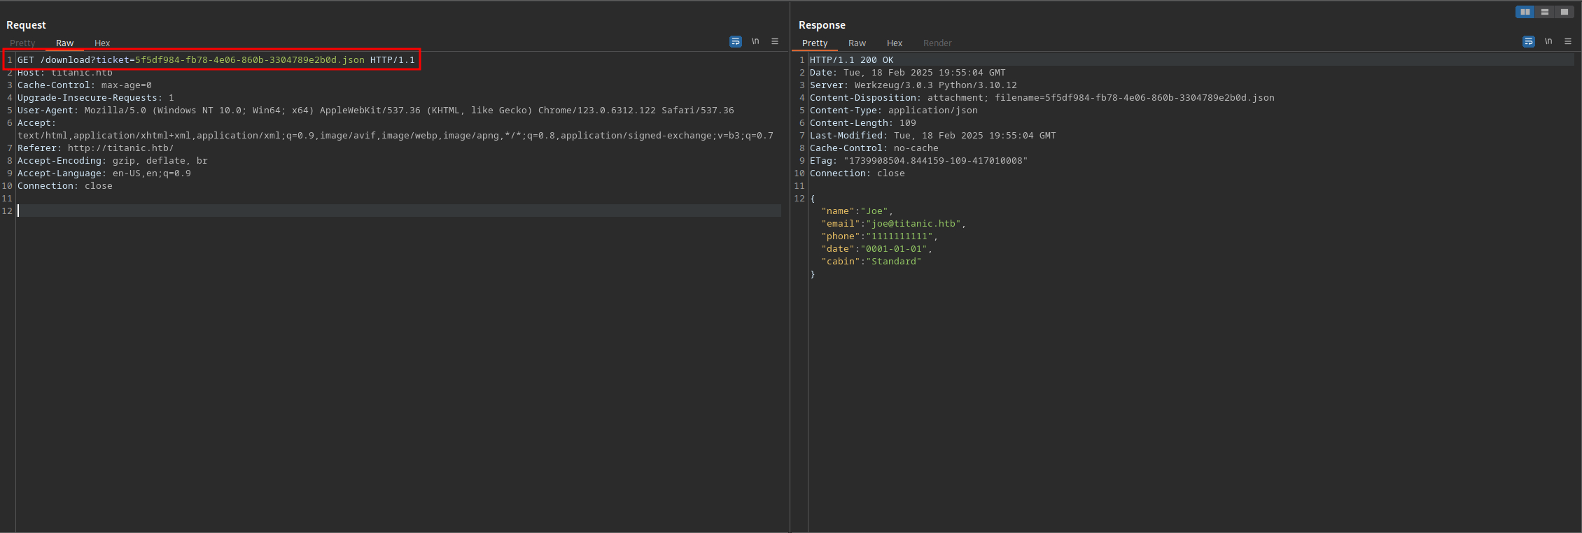Click the Accept-Language header line
The image size is (1582, 533).
pyautogui.click(x=104, y=173)
